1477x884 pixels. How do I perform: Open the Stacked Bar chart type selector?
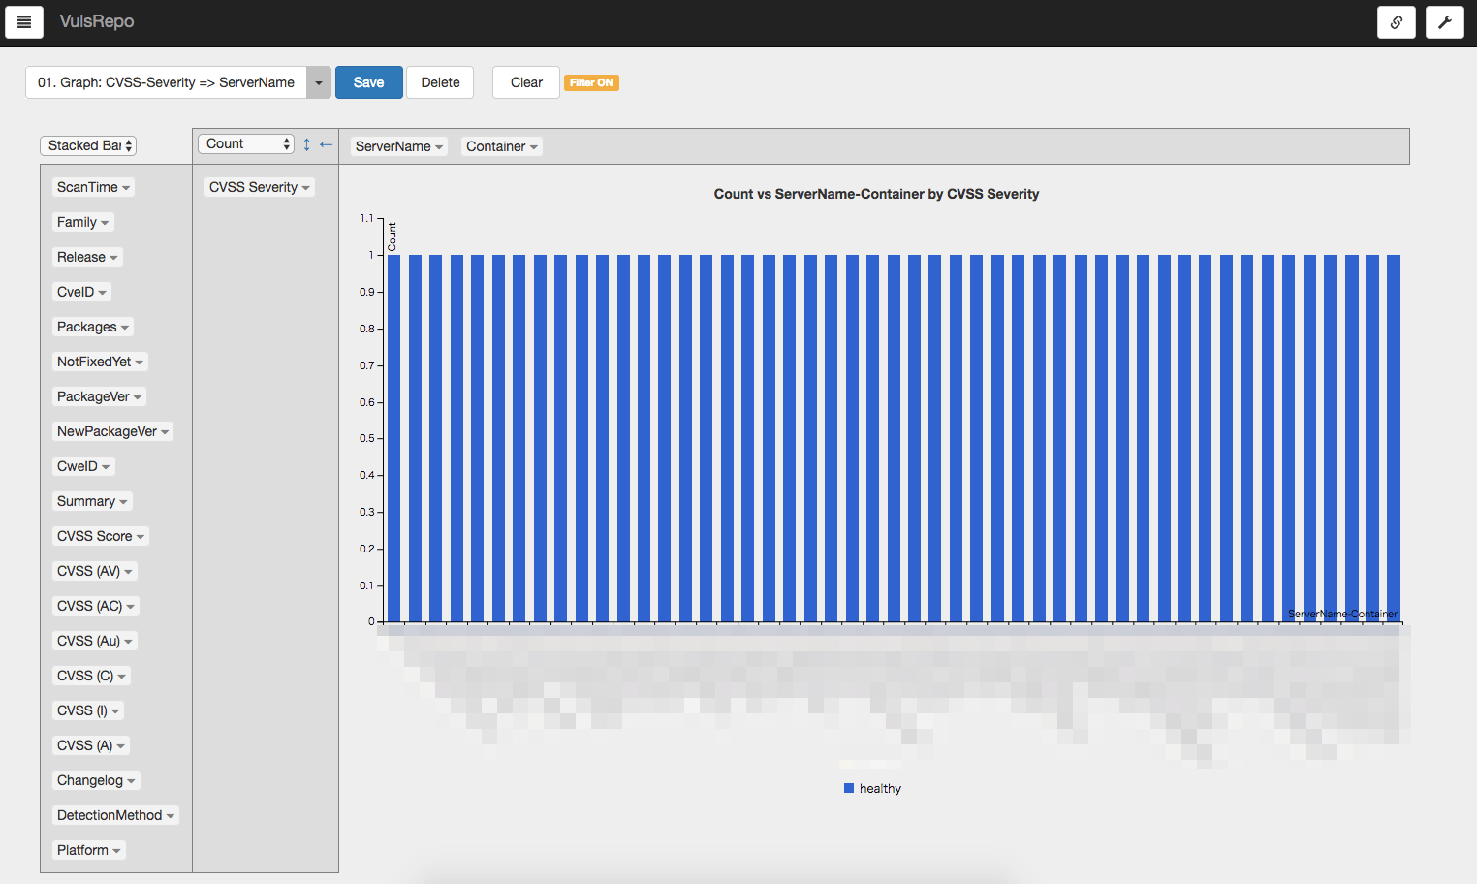[88, 145]
